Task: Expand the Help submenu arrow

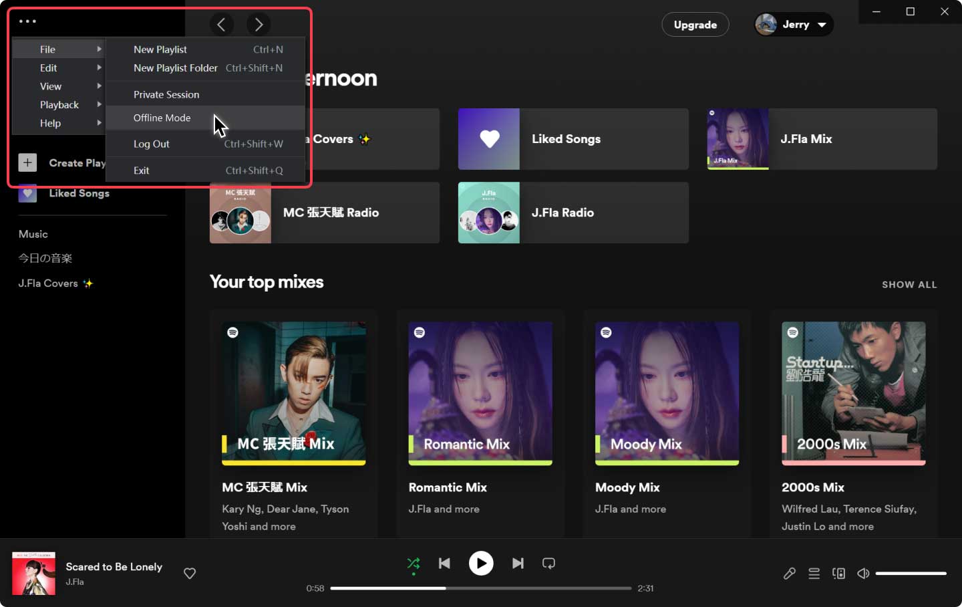Action: coord(99,122)
